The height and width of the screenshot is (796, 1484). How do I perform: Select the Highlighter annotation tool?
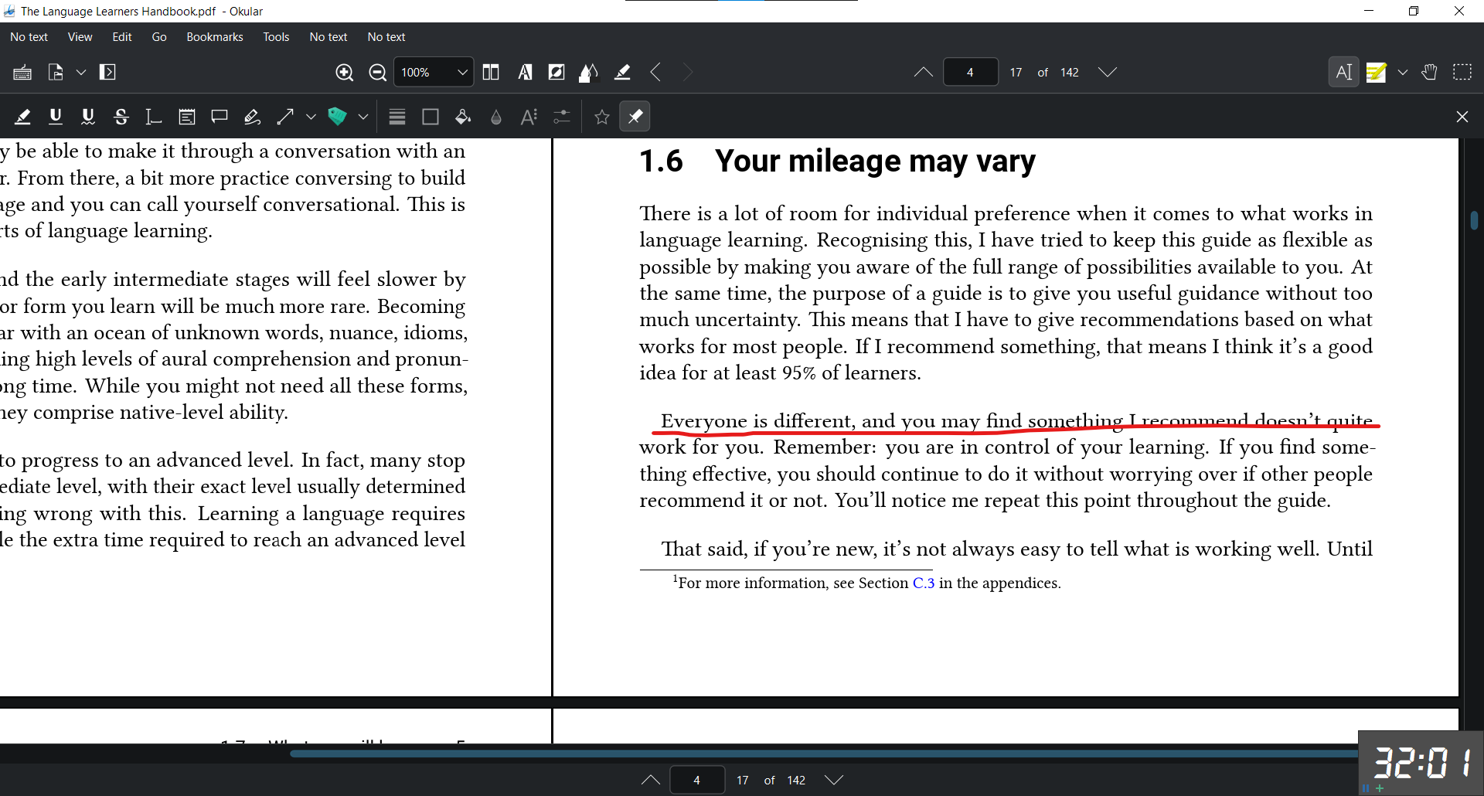22,117
